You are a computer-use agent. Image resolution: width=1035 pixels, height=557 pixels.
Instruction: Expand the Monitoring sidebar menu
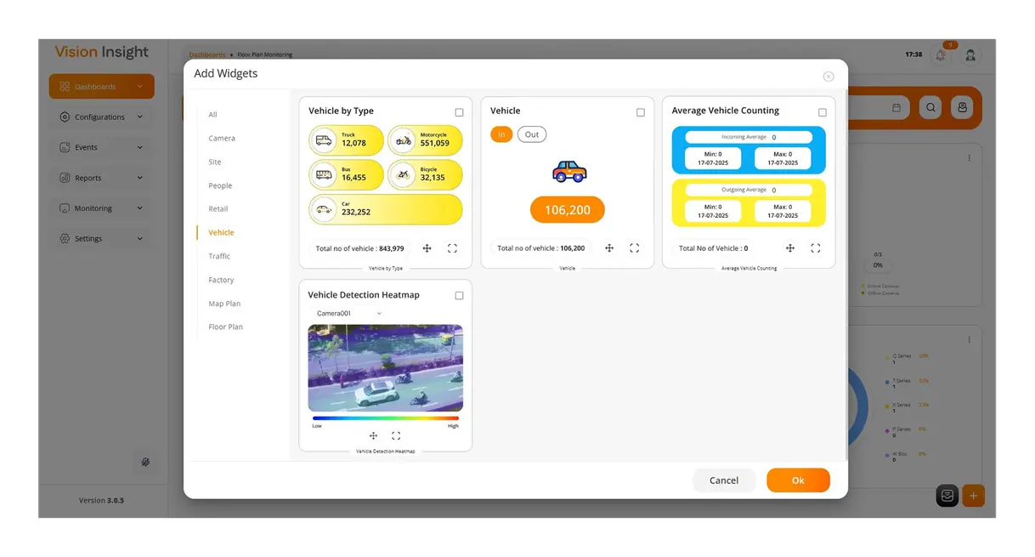click(x=102, y=208)
